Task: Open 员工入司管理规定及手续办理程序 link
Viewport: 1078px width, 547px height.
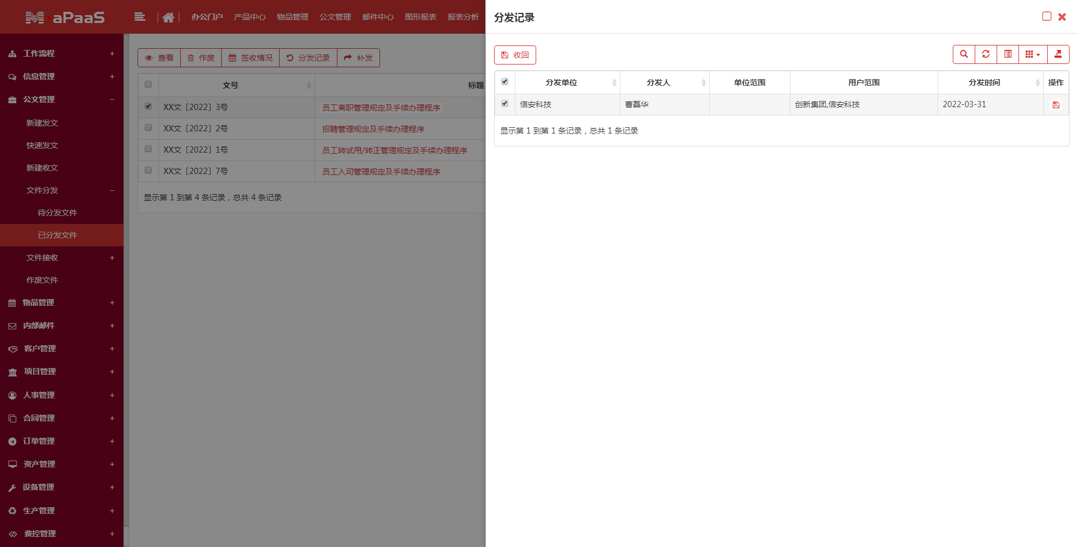Action: pyautogui.click(x=381, y=171)
